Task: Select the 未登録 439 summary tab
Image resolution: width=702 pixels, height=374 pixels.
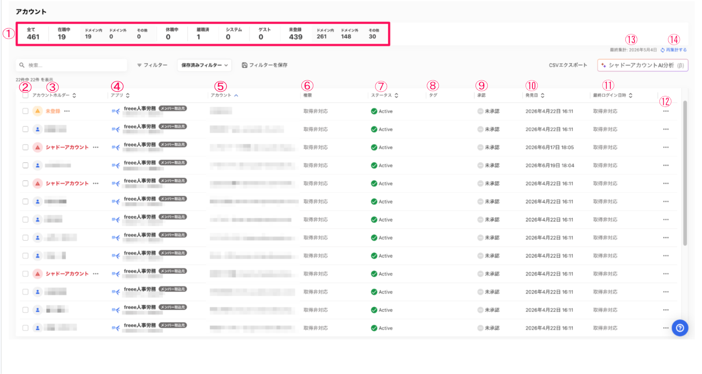Action: click(x=295, y=34)
